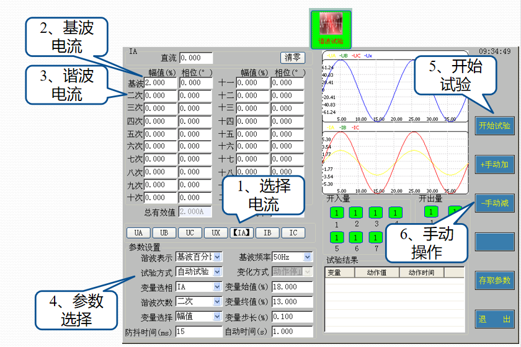
Task: Open the 谐波试验 harmonic test icon
Action: 331,29
